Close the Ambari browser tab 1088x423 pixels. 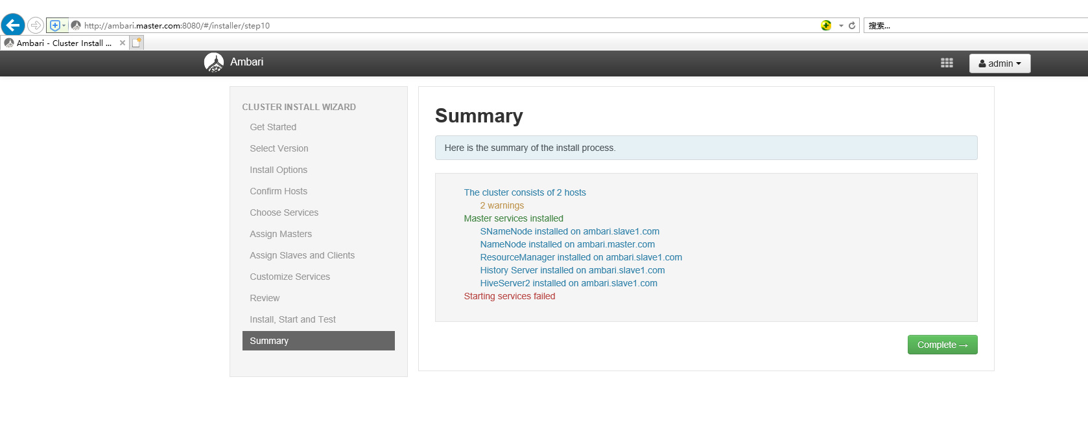pos(123,43)
